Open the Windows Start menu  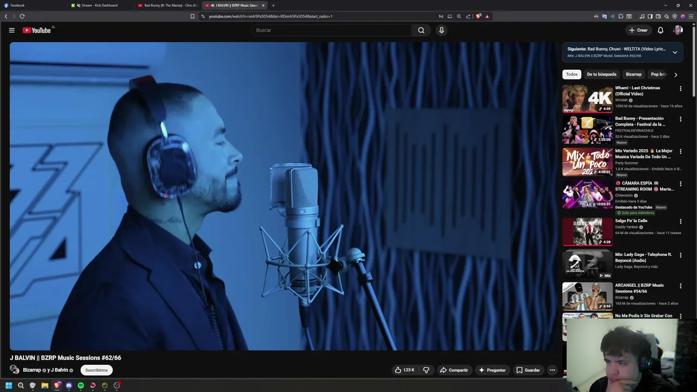[x=9, y=385]
